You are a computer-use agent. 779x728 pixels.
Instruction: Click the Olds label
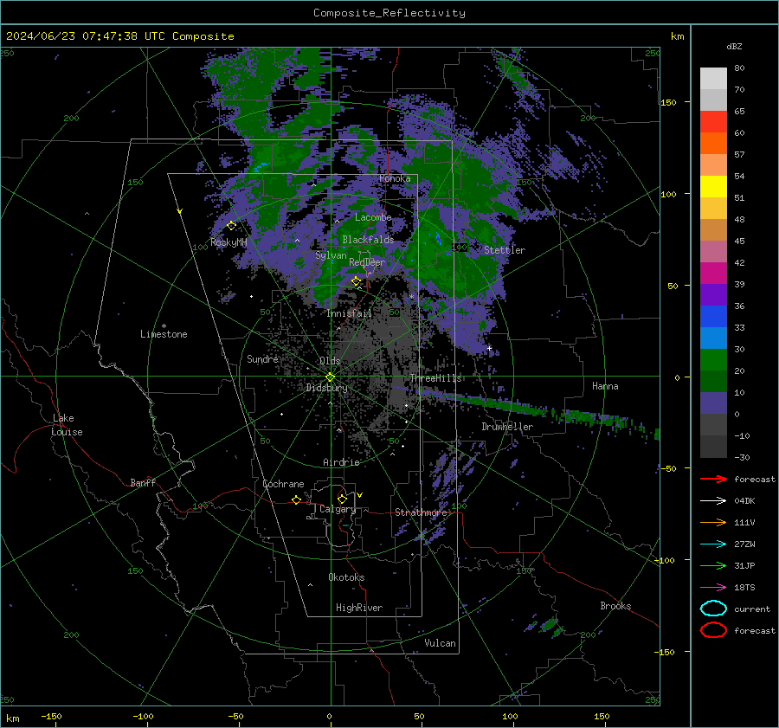pos(330,361)
